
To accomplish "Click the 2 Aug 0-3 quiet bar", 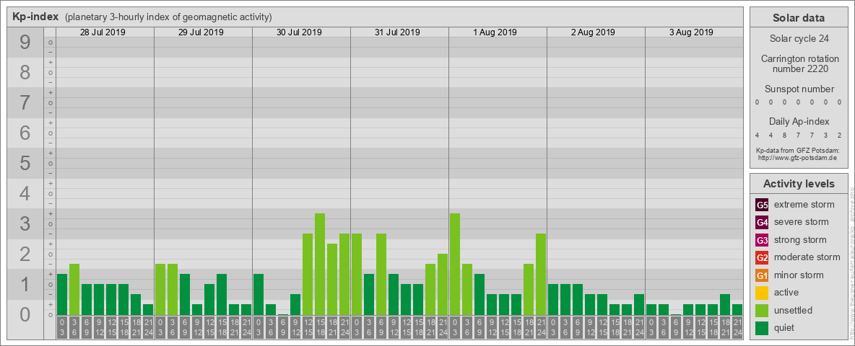I will pos(553,299).
